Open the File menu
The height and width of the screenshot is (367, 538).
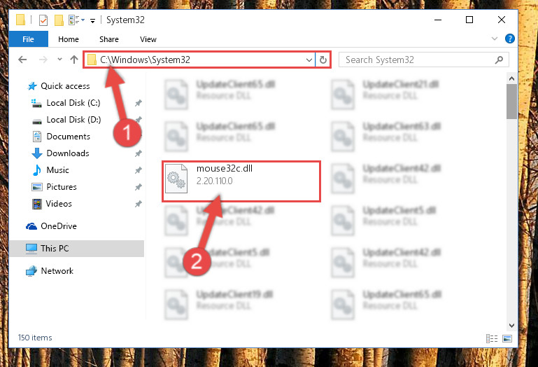(29, 39)
